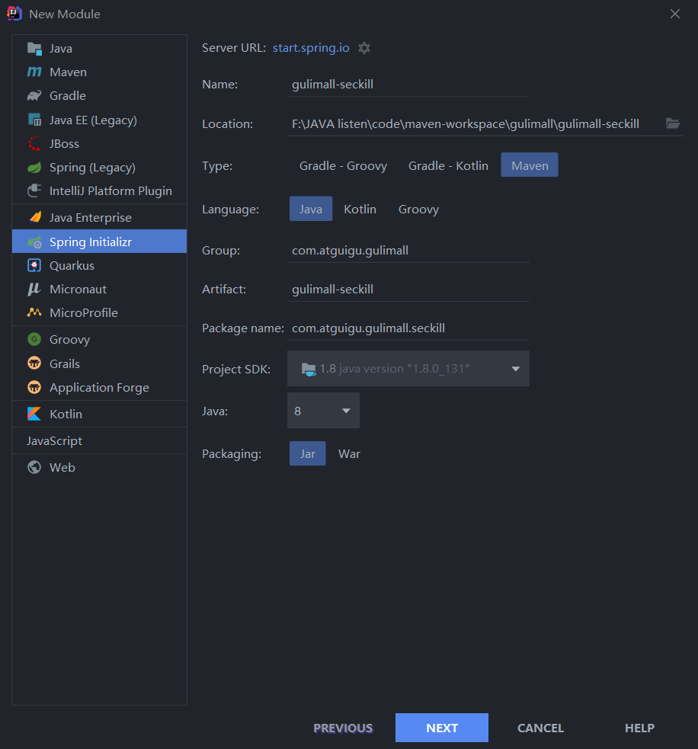Click the Quarkus icon
698x749 pixels.
[x=34, y=266]
